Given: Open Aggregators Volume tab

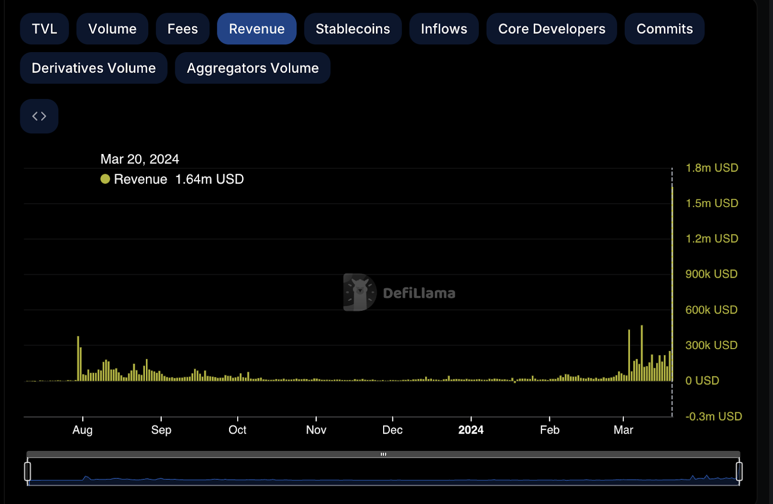Looking at the screenshot, I should coord(253,68).
